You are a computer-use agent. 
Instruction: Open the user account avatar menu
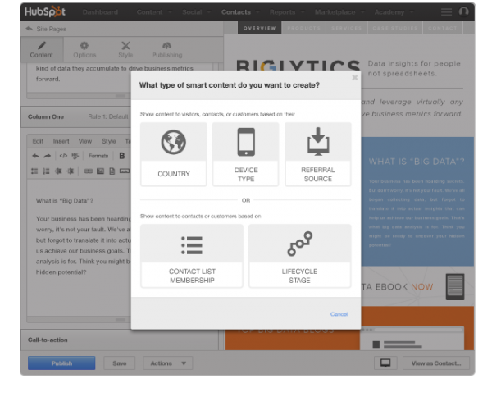(x=463, y=11)
